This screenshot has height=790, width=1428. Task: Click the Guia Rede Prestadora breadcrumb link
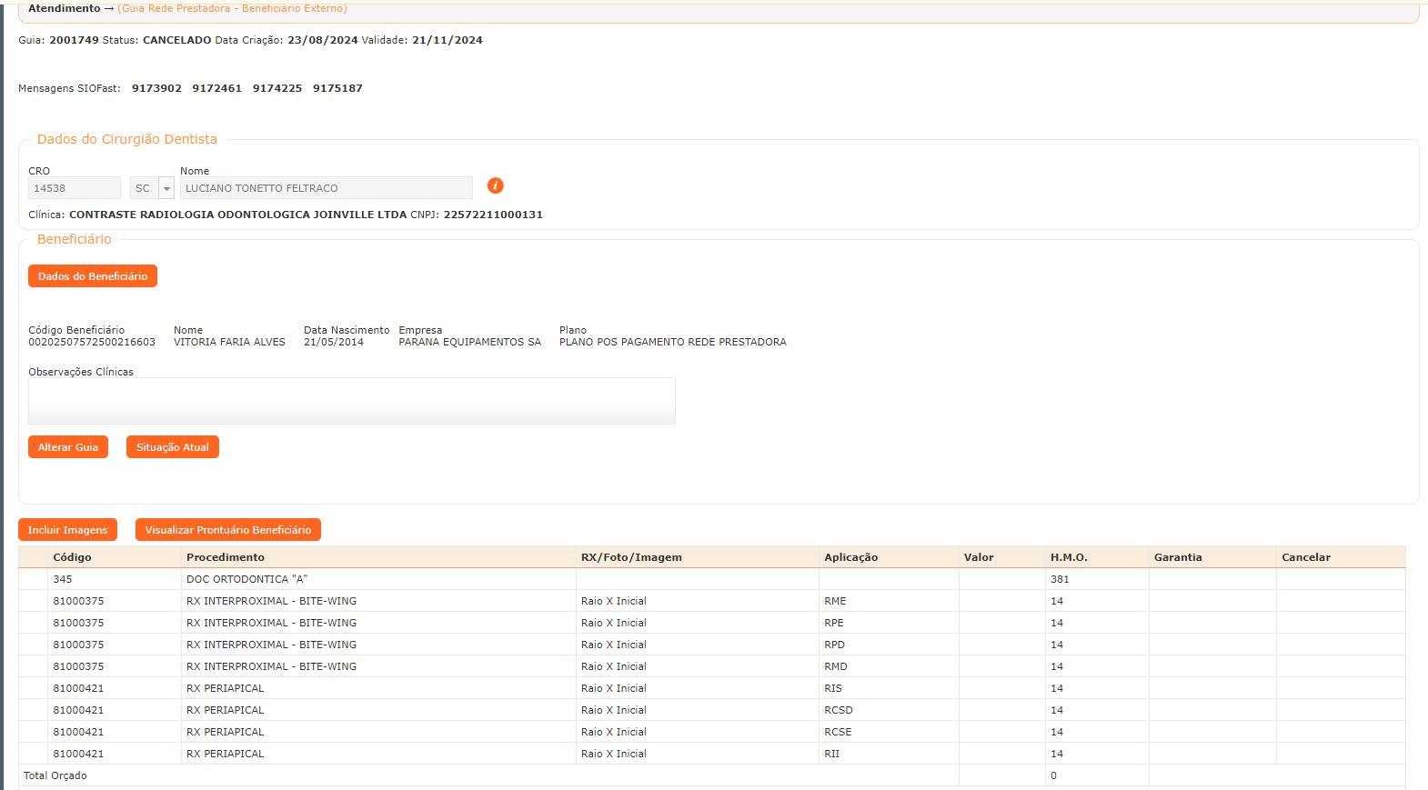pos(232,8)
